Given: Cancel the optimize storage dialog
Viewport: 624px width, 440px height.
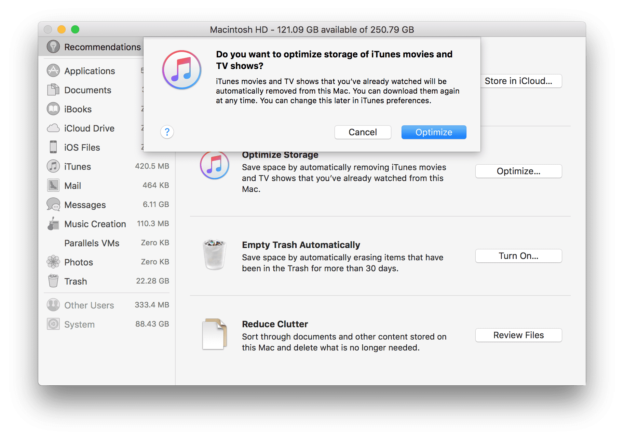Looking at the screenshot, I should pyautogui.click(x=363, y=132).
